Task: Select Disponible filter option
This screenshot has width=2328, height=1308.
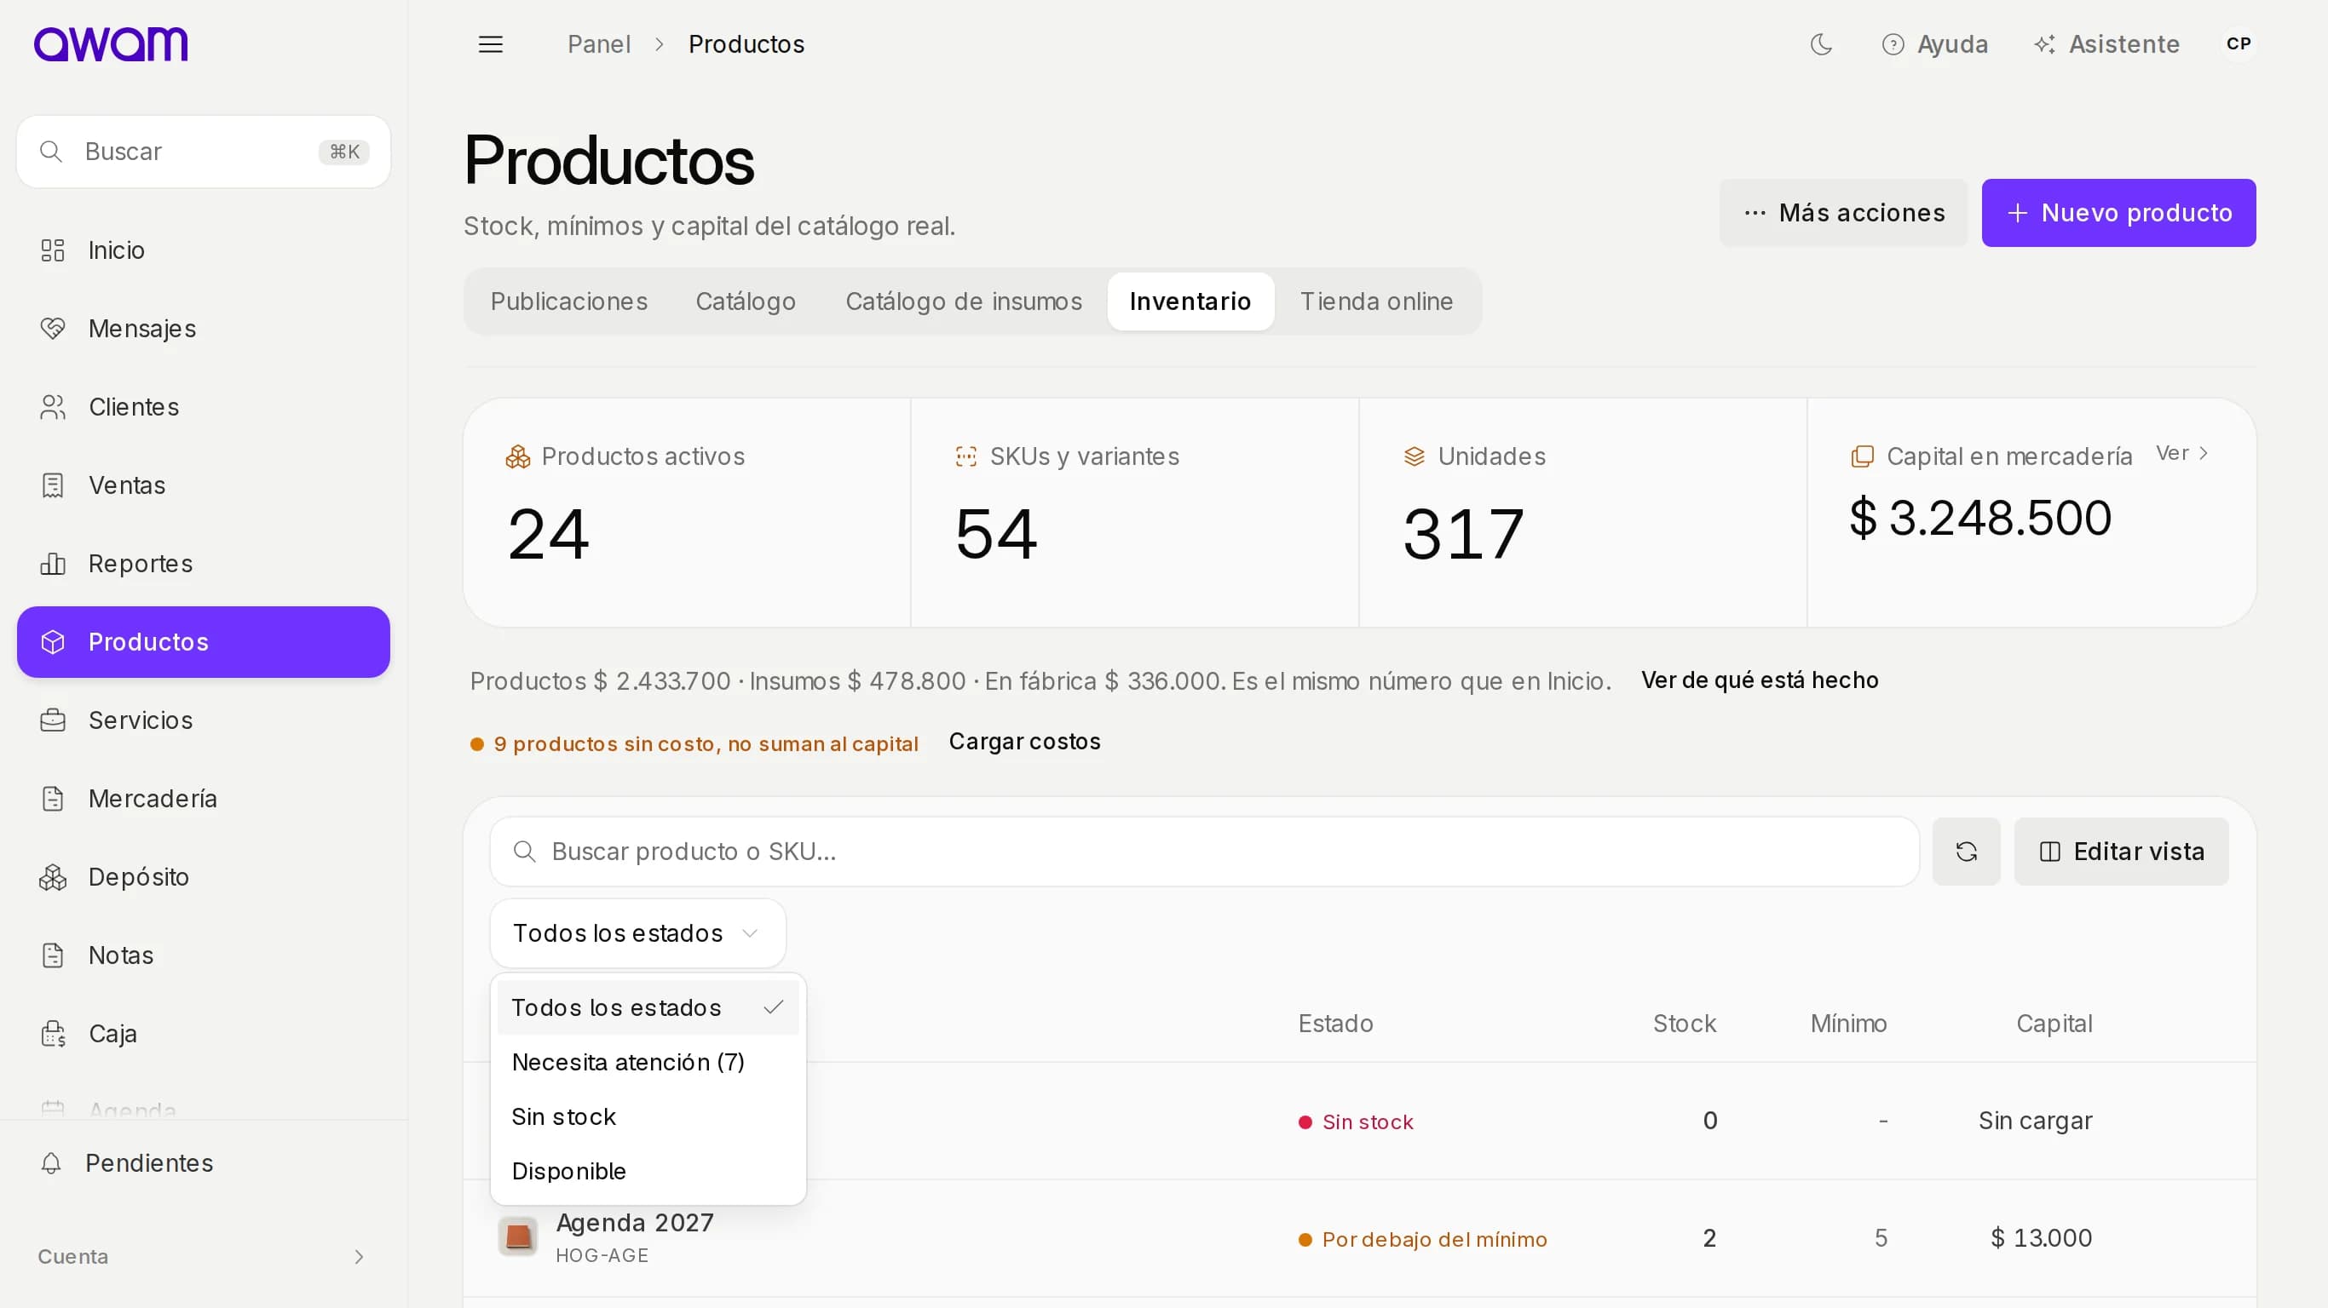Action: click(647, 1172)
